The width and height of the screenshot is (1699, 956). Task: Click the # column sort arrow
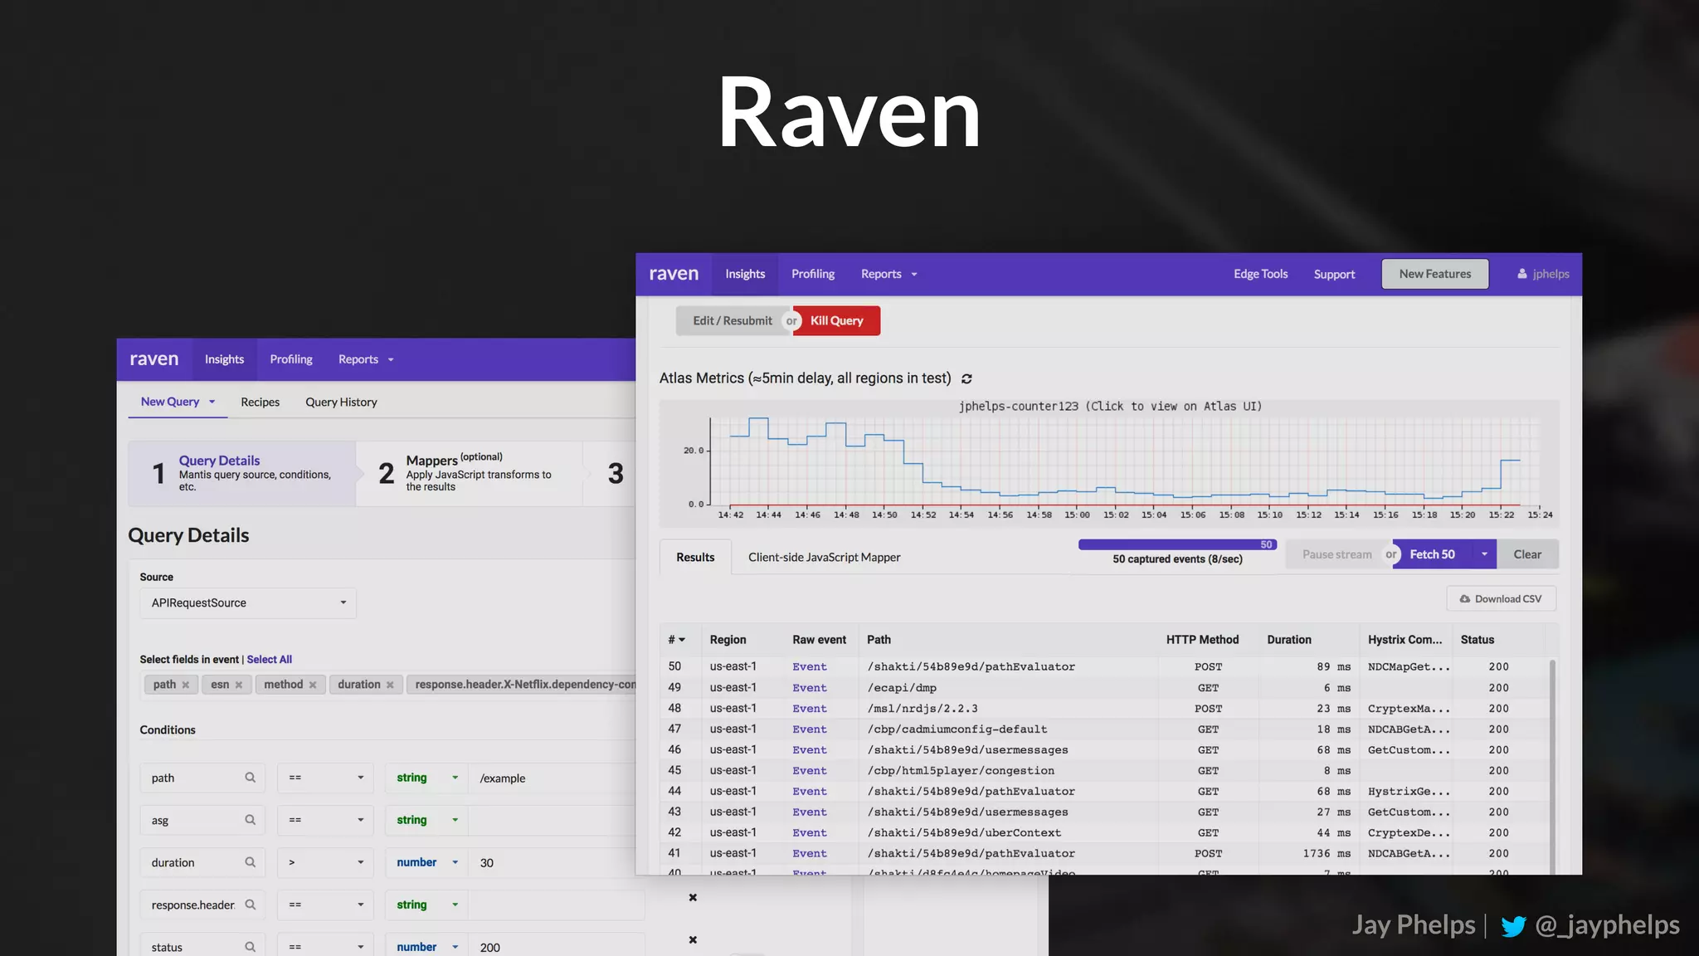pyautogui.click(x=682, y=640)
